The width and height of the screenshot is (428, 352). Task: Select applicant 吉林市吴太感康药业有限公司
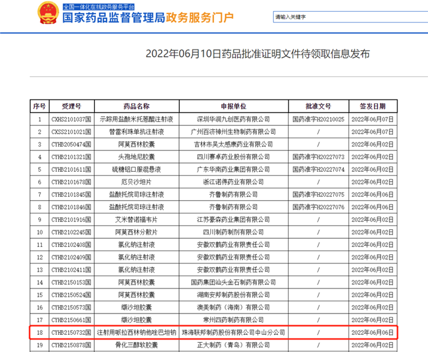point(234,144)
